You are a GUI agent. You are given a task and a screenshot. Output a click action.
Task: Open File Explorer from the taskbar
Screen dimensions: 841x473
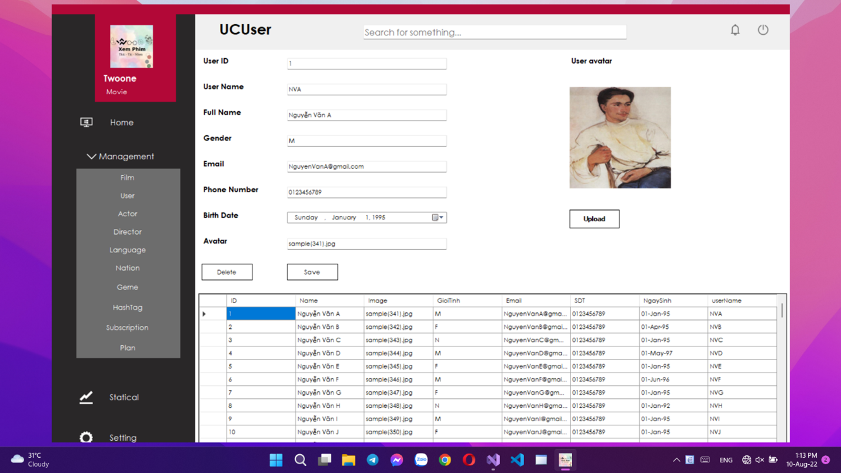pos(348,460)
